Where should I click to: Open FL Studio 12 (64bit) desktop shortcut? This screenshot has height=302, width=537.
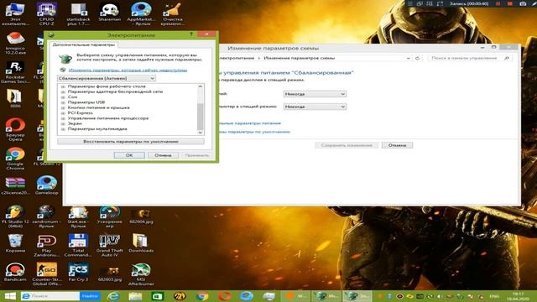[x=15, y=216]
